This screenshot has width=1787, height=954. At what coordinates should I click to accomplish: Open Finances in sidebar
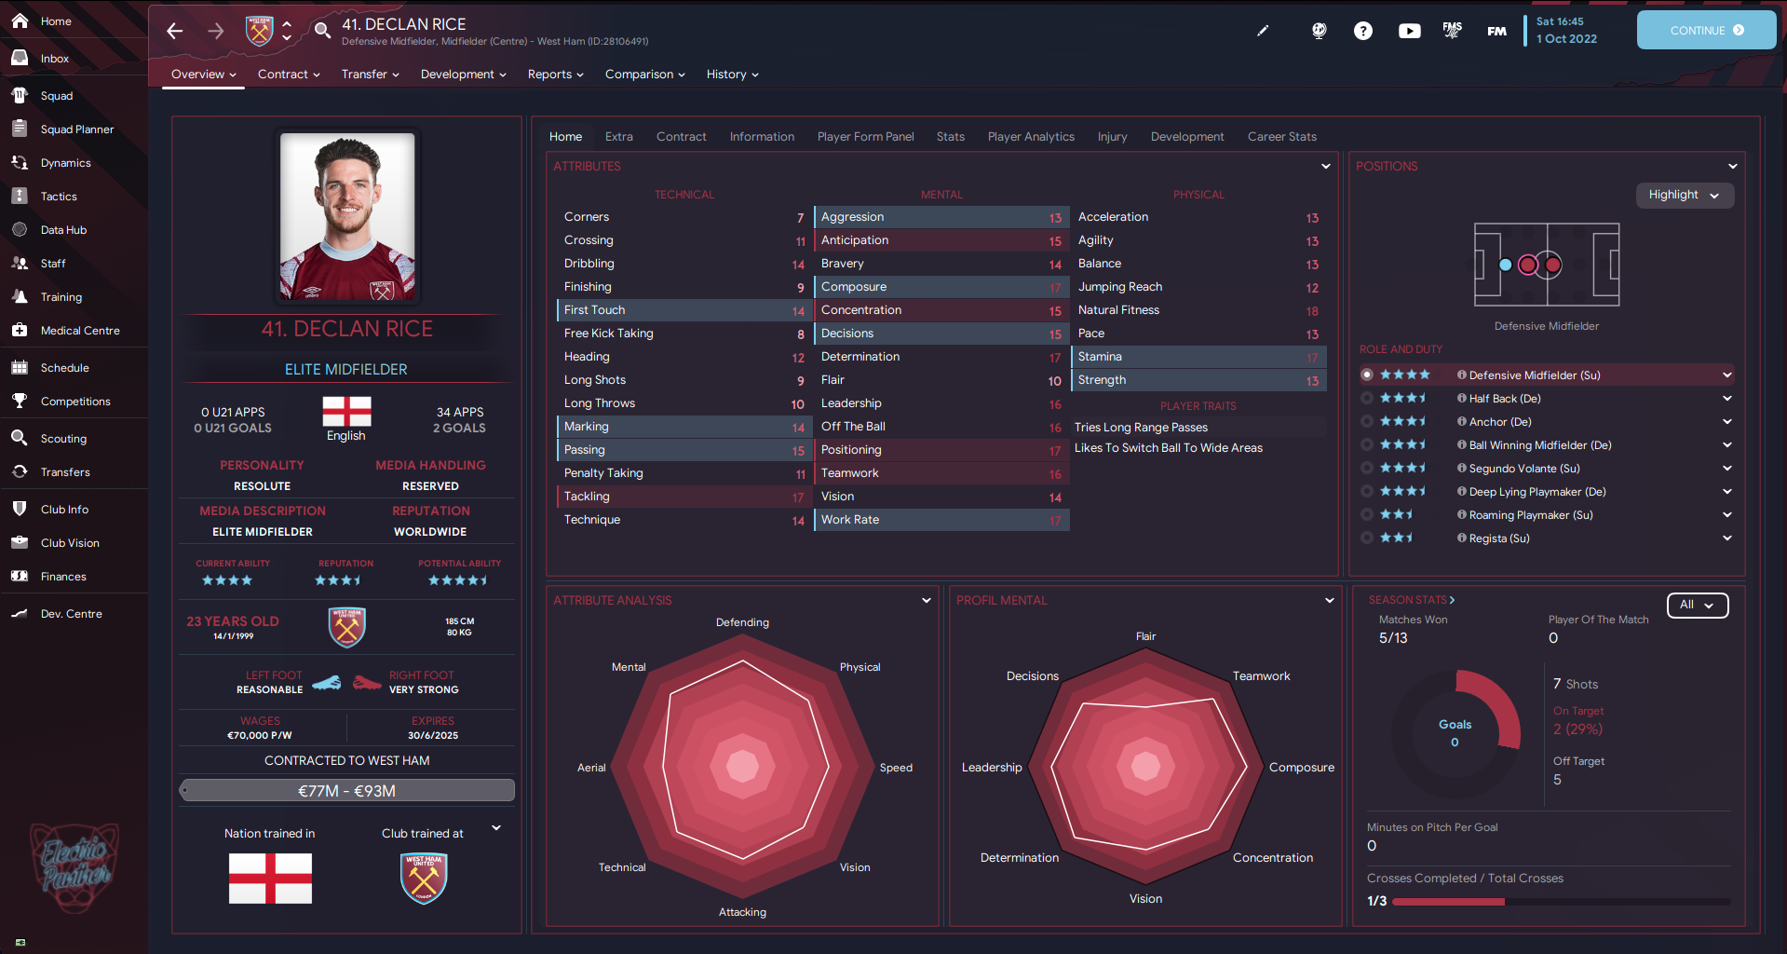pyautogui.click(x=63, y=577)
